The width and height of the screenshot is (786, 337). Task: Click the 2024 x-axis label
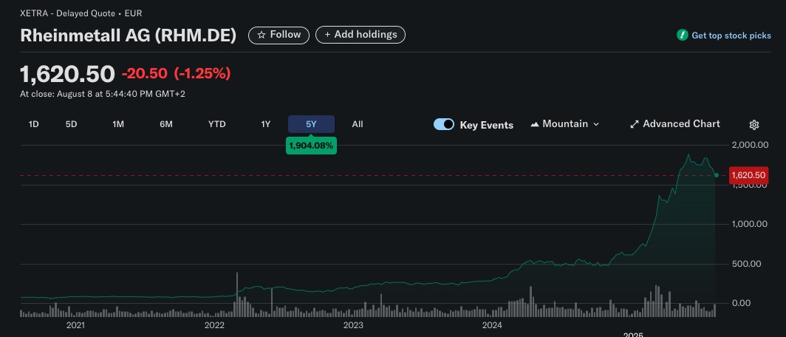click(x=492, y=325)
